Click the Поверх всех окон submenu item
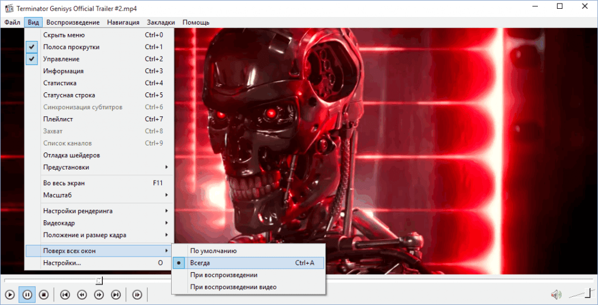Viewport: 598px width, 305px height. coord(99,251)
